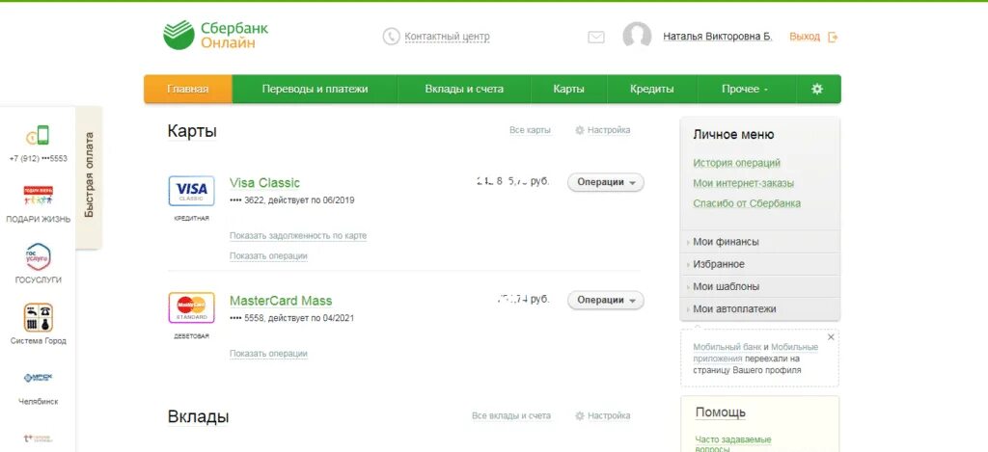Open Вклады и счета tab
Viewport: 988px width, 452px height.
click(464, 89)
